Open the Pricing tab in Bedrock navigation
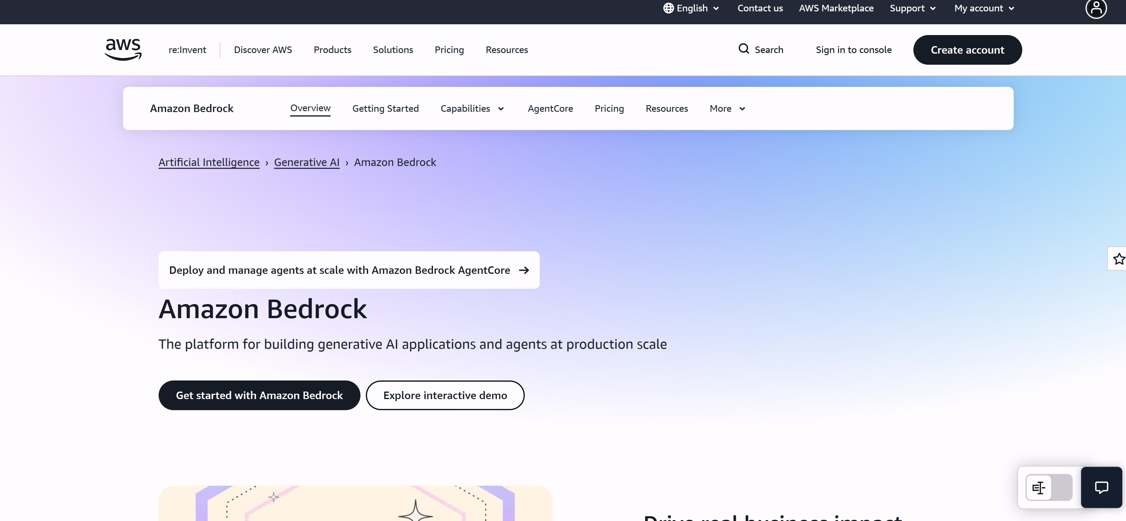 click(x=609, y=108)
